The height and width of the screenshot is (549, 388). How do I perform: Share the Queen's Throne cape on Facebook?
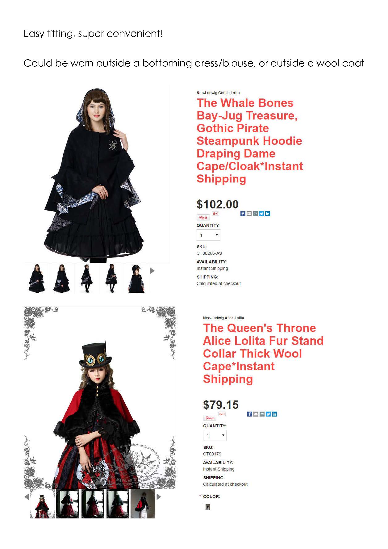(x=250, y=414)
